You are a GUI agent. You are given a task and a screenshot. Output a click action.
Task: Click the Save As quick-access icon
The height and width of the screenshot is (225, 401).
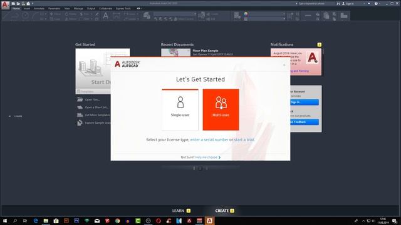[28, 4]
